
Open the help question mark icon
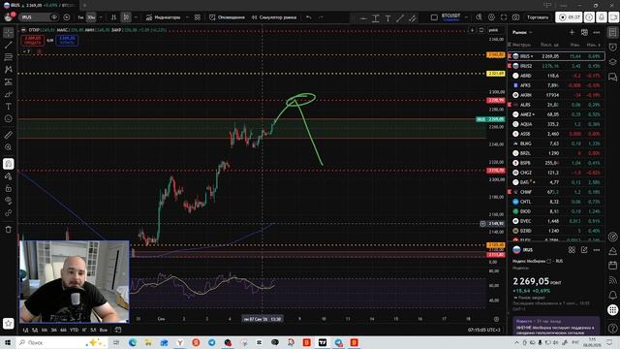point(613,328)
